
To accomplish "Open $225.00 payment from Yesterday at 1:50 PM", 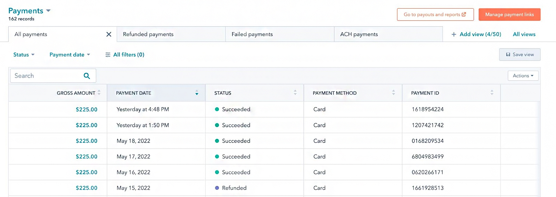I will (x=87, y=125).
